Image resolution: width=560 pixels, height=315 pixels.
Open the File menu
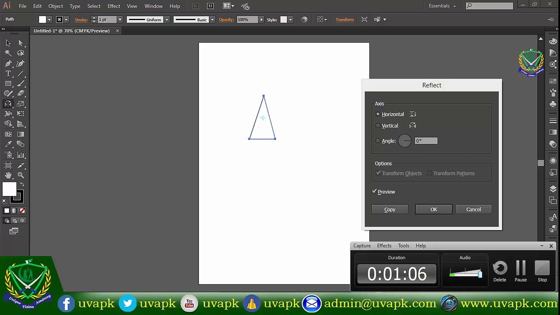pyautogui.click(x=22, y=6)
